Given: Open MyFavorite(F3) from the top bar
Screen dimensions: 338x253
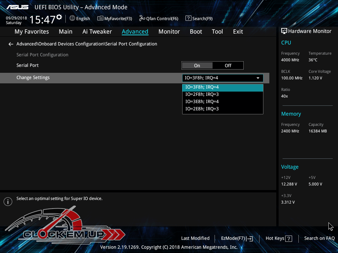Looking at the screenshot, I should 115,19.
